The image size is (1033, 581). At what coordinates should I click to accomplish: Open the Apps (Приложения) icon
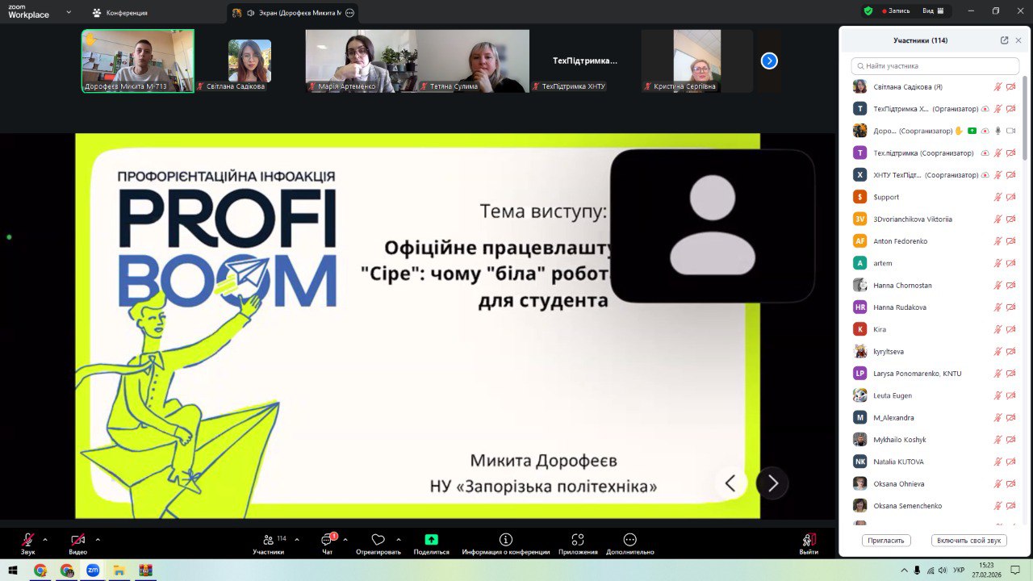(x=578, y=540)
